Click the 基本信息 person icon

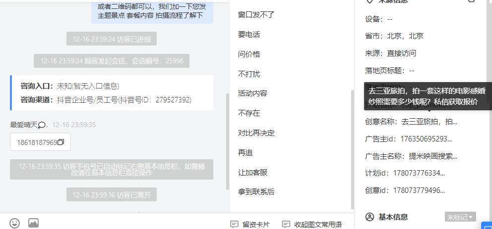pyautogui.click(x=370, y=217)
